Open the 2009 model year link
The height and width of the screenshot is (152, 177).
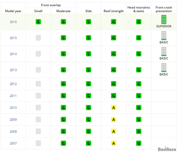click(x=13, y=120)
